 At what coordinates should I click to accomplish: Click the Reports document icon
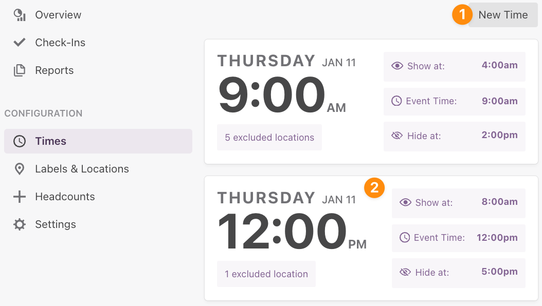20,70
